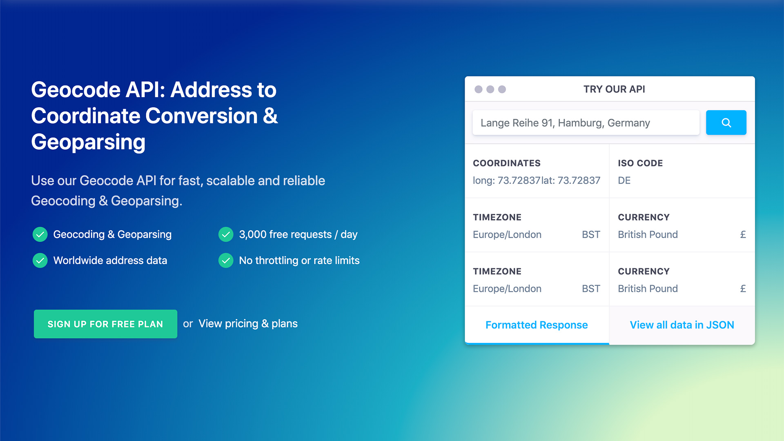Click the View all data in JSON tab

click(x=681, y=324)
